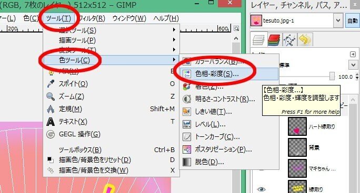Screen dimensions: 360x193
Task: Open the tesuto.jpg-1 image dropdown
Action: [x=338, y=20]
